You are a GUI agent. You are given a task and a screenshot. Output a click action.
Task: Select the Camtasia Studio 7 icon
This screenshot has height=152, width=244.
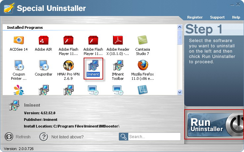point(142,40)
